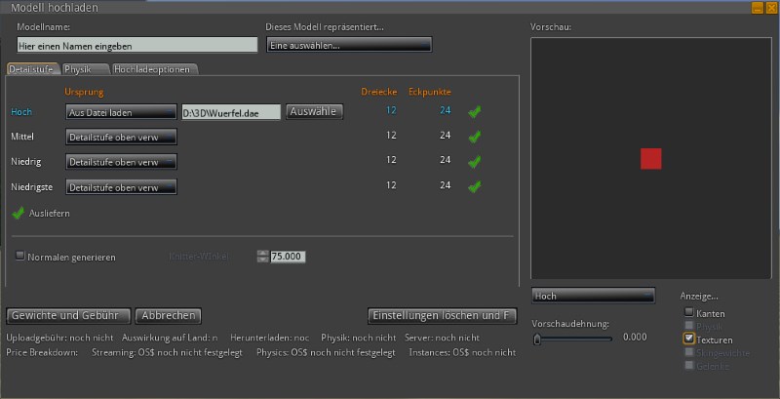Click the Abbrechen button
Viewport: 780px width, 399px height.
coord(168,315)
